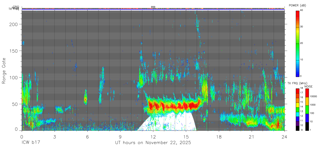
Task: Click the 18 hour tick on UT axis
Action: 219,137
